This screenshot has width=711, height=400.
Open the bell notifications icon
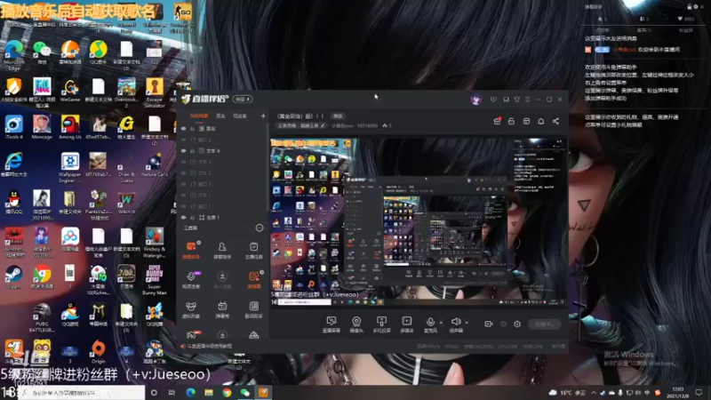(x=541, y=121)
